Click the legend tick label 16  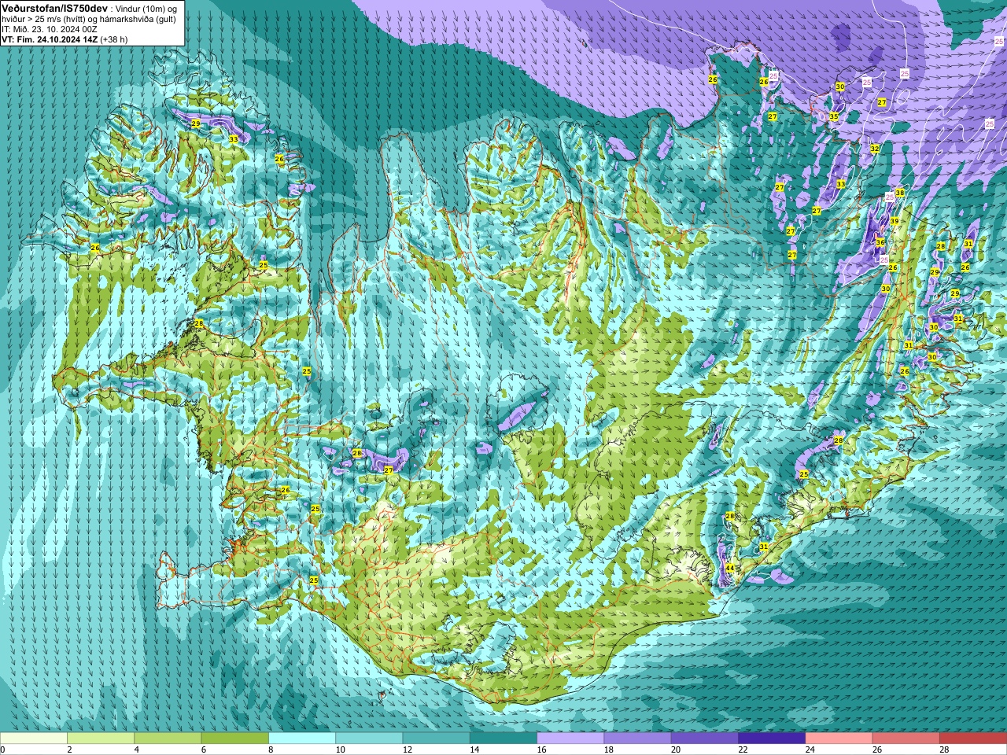point(542,749)
